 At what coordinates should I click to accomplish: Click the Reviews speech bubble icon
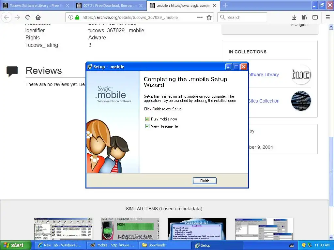(x=12, y=72)
